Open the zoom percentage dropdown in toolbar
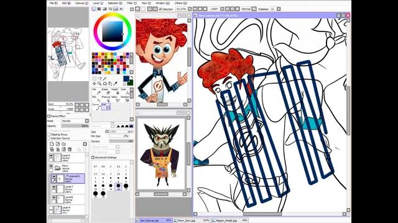 pos(190,9)
